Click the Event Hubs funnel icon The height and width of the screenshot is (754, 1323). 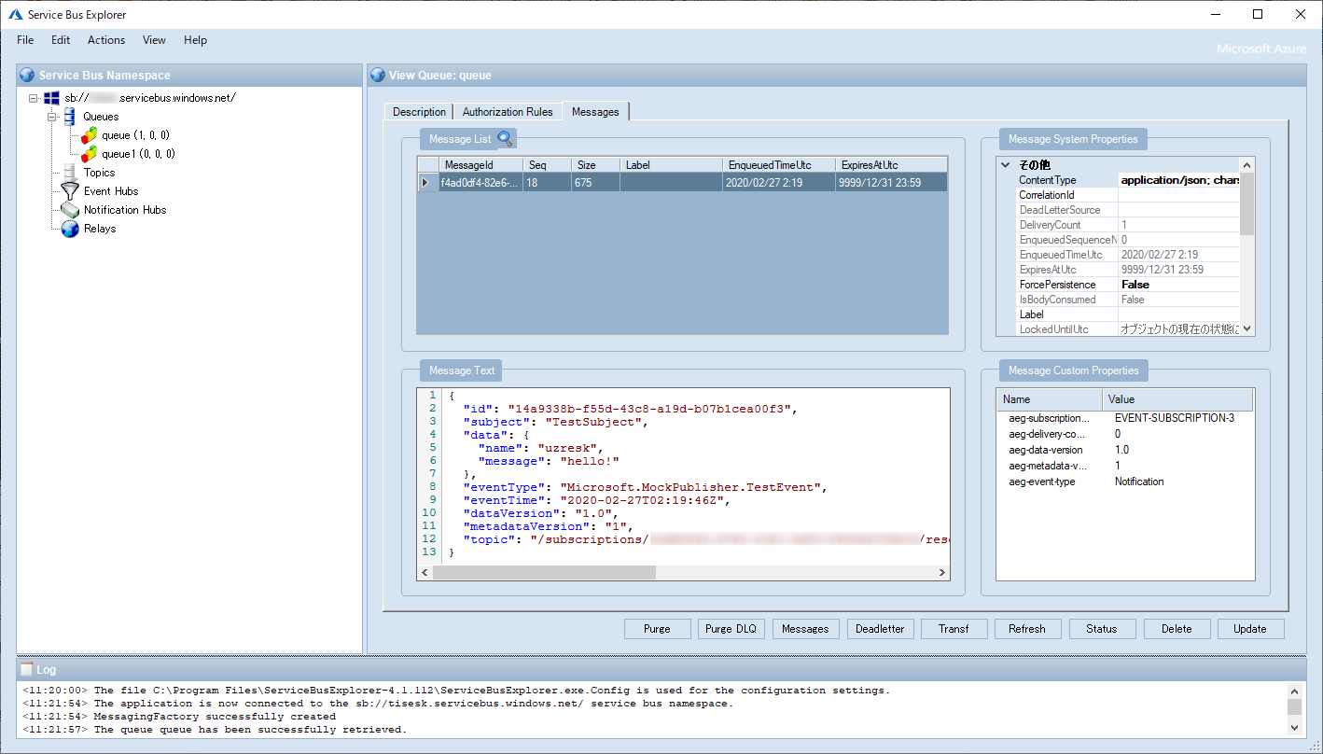tap(70, 191)
